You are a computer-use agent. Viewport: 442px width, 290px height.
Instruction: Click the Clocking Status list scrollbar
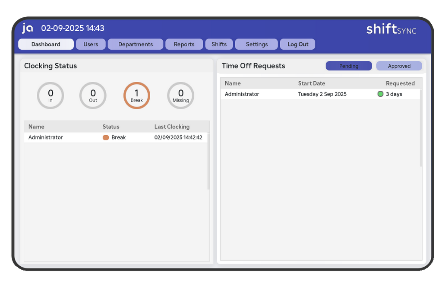208,164
